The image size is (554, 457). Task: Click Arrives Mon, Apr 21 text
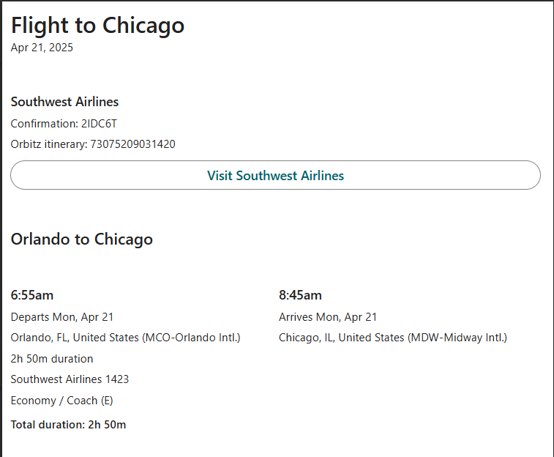328,317
